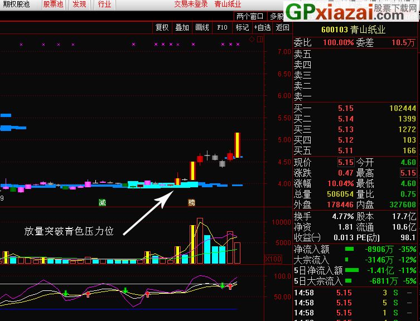Click the 换手 4.77% value

343,216
